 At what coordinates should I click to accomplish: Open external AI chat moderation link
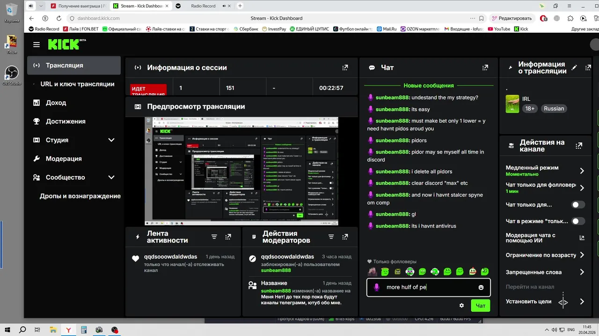tap(582, 238)
